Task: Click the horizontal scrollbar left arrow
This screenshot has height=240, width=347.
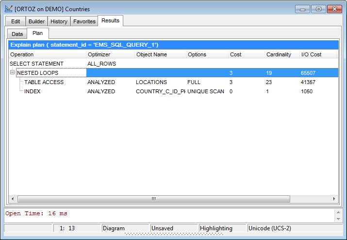Action: click(x=13, y=199)
